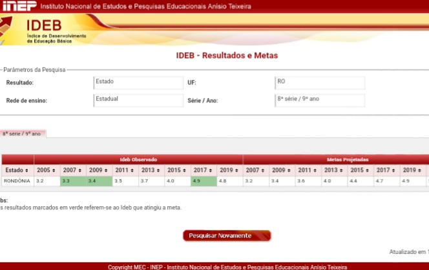
Task: Sort by 2013 in Metas Projetadas
Action: tap(334, 170)
